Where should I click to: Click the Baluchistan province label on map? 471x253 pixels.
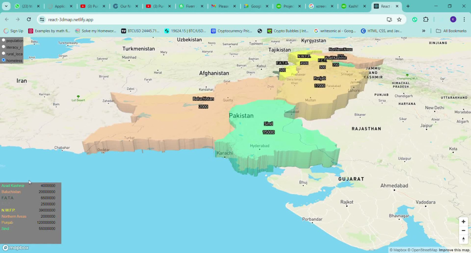click(203, 99)
